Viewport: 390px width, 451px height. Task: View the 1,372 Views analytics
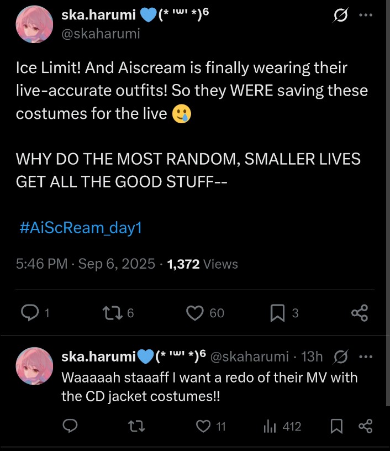pos(202,264)
